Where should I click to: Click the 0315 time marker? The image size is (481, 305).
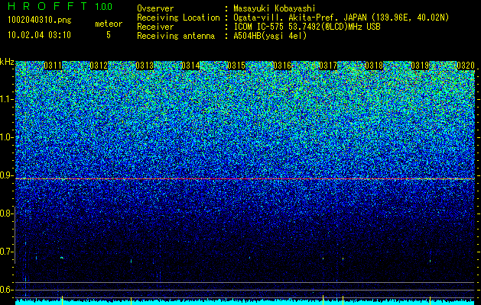[236, 66]
